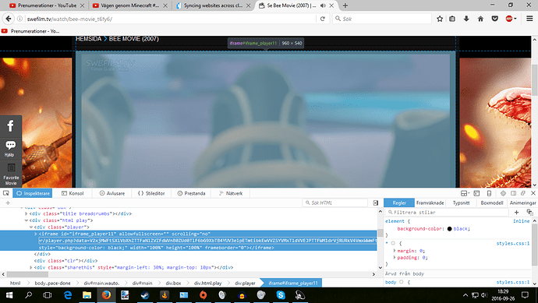Toggle pseudo-class panel icon next to plus
This screenshot has height=303, width=538.
[529, 213]
